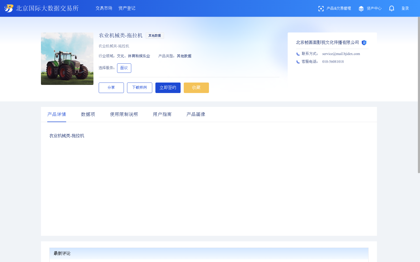Click the 收藏 favorite button
Screen dimensions: 420x262
pyautogui.click(x=196, y=88)
